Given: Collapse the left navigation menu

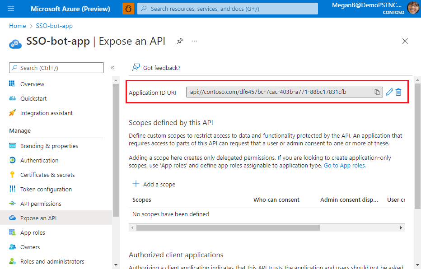Looking at the screenshot, I should tap(112, 68).
